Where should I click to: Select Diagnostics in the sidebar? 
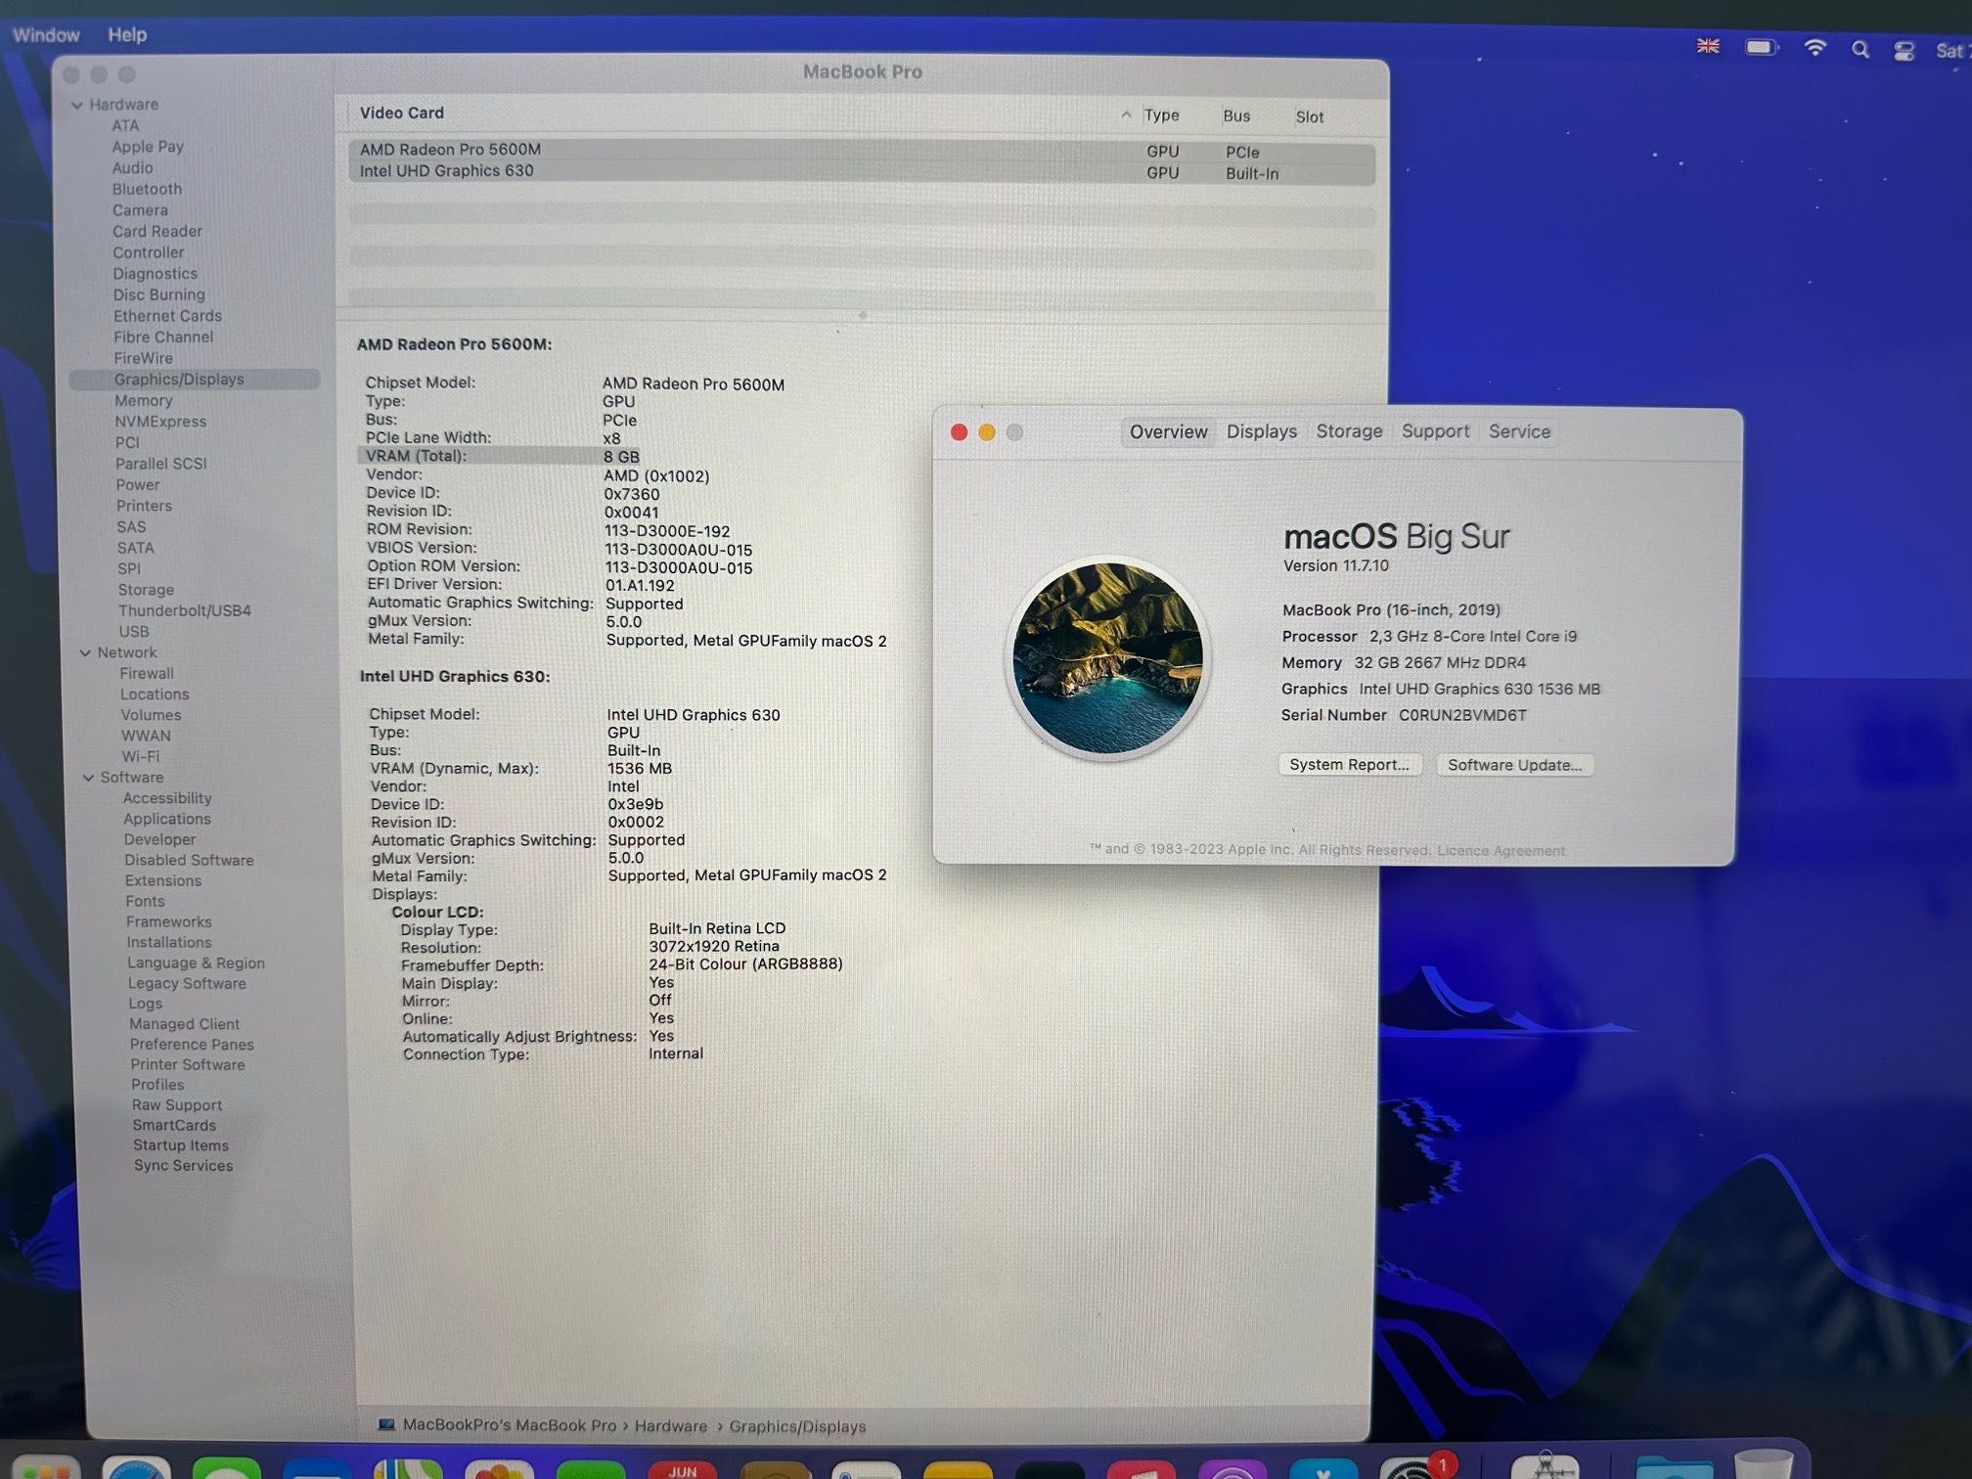click(x=155, y=274)
